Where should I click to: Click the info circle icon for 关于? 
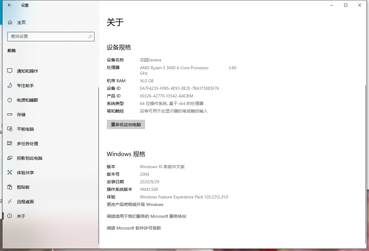pos(10,216)
